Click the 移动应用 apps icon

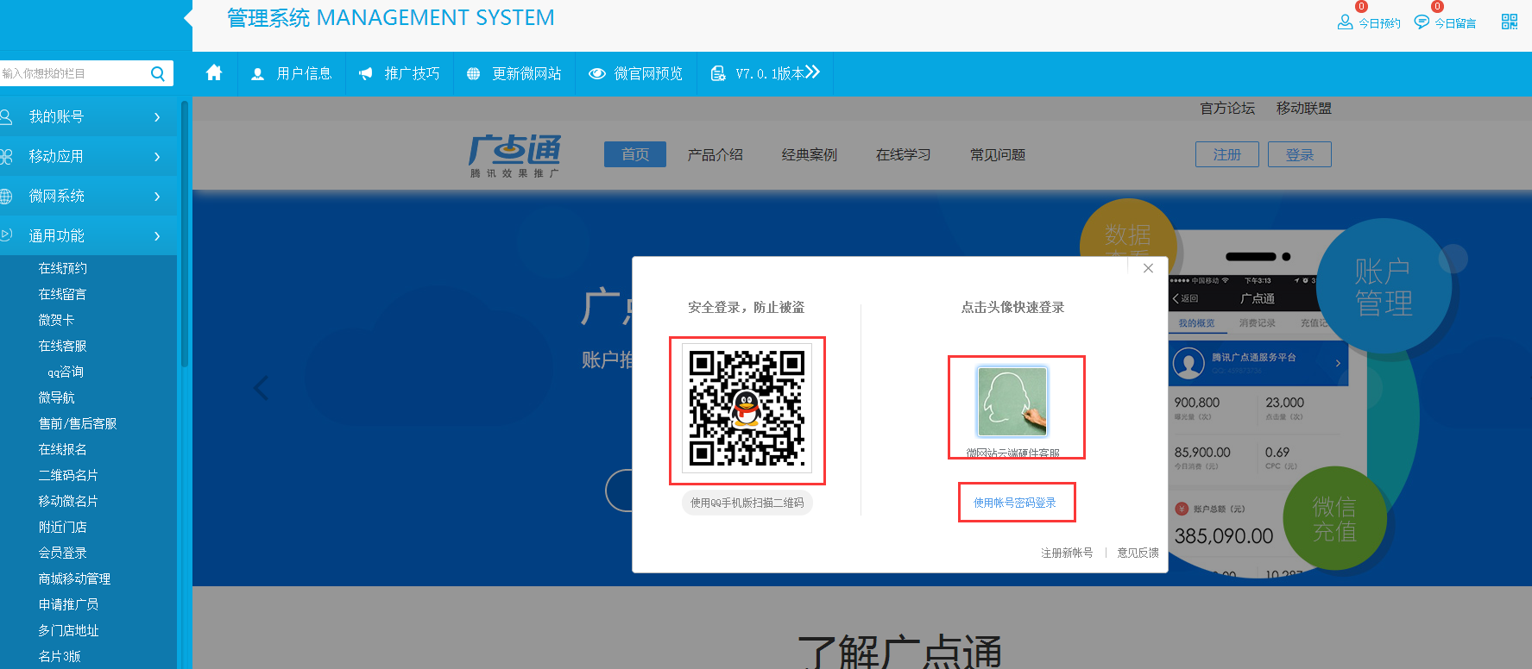point(6,156)
